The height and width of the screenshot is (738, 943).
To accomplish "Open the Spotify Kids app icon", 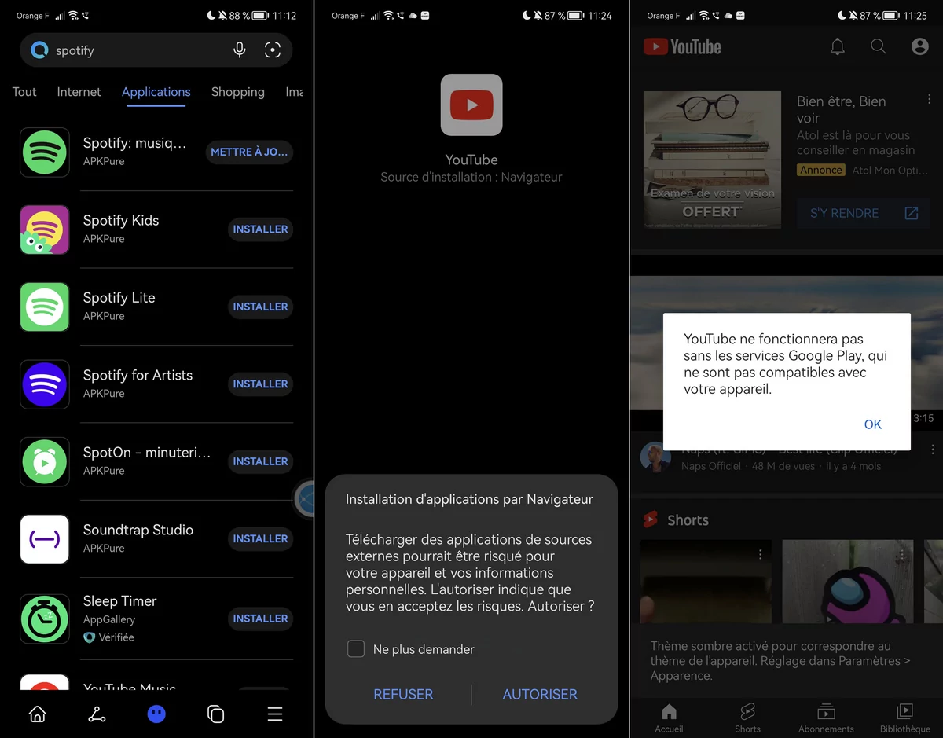I will pyautogui.click(x=45, y=229).
